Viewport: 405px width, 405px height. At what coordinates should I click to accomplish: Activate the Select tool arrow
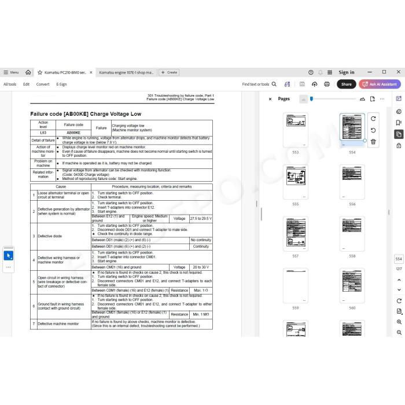8,256
